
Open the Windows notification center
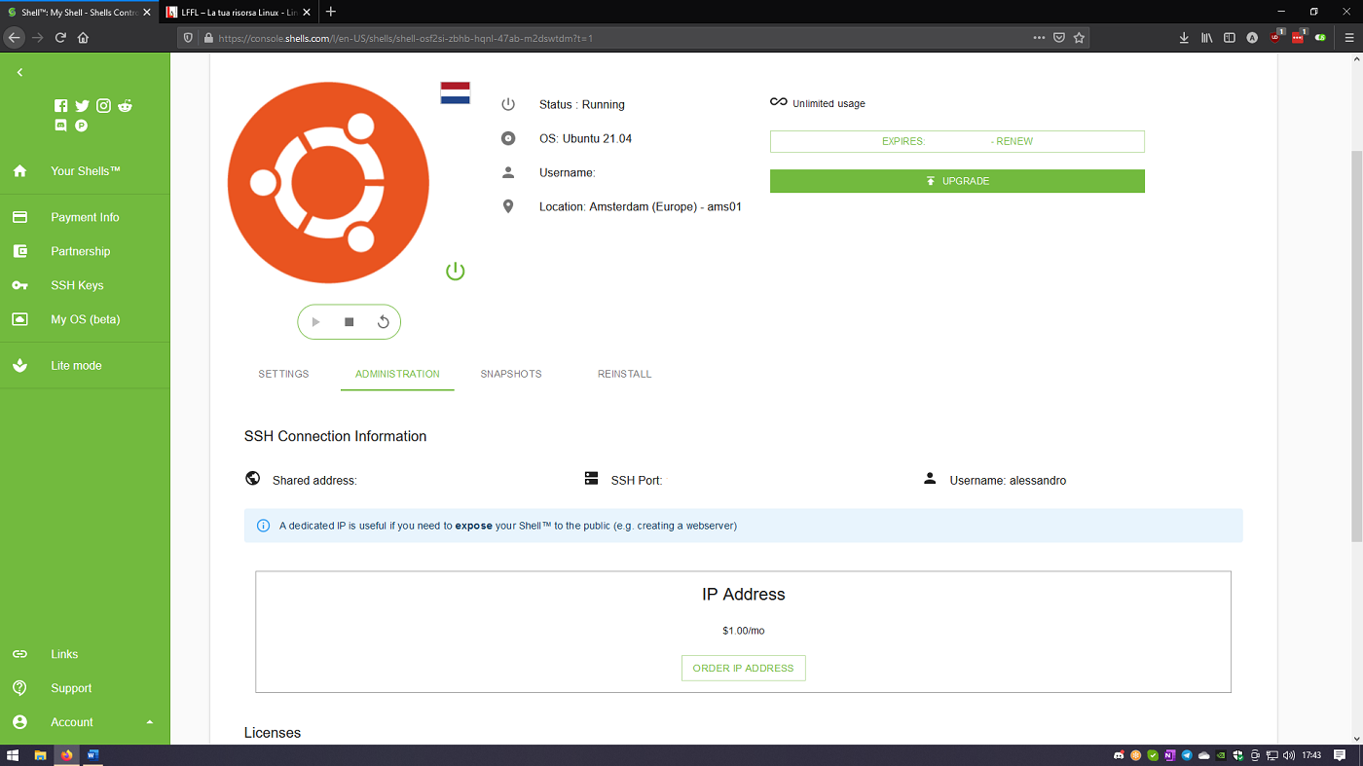pyautogui.click(x=1341, y=755)
